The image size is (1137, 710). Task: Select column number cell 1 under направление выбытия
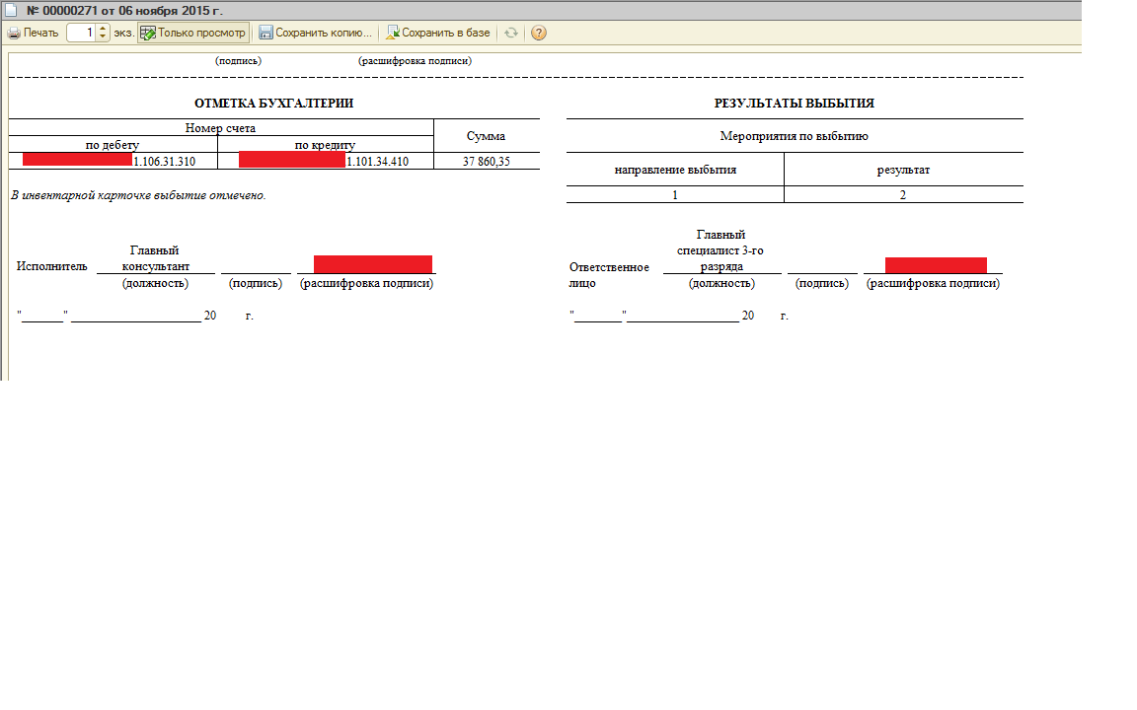(x=675, y=195)
